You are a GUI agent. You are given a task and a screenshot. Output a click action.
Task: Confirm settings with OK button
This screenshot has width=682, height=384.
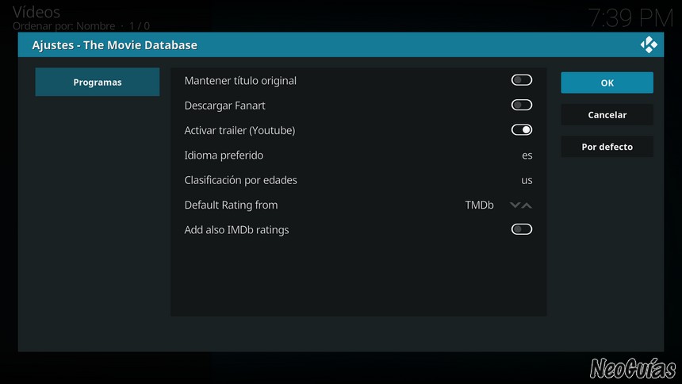(x=607, y=83)
